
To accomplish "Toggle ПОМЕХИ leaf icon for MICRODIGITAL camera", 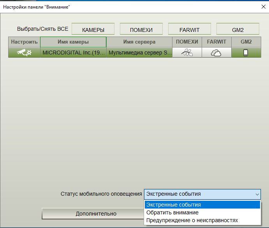I will [187, 53].
